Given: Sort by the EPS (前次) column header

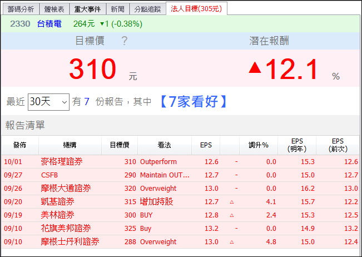Looking at the screenshot, I should 338,145.
